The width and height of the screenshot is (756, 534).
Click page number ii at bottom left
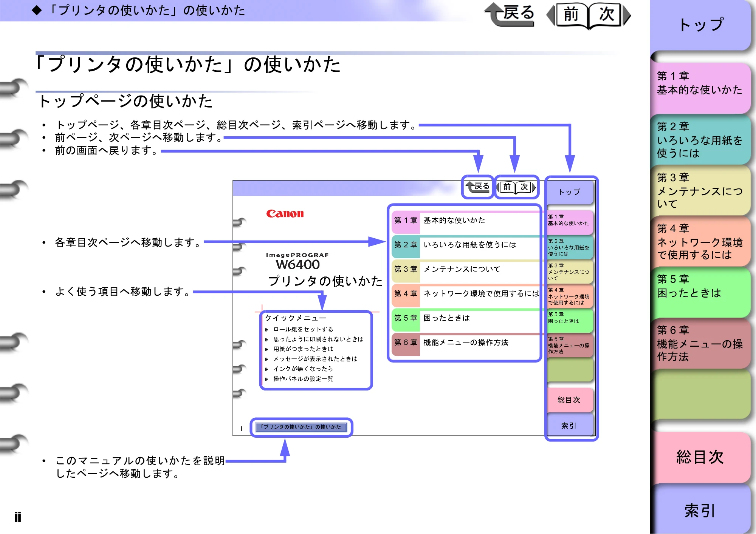pyautogui.click(x=17, y=517)
